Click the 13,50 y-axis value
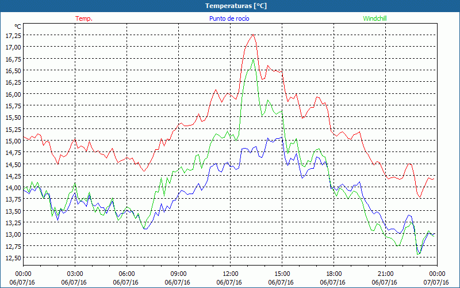 [13, 211]
